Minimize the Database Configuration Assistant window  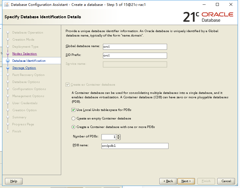(x=204, y=5)
